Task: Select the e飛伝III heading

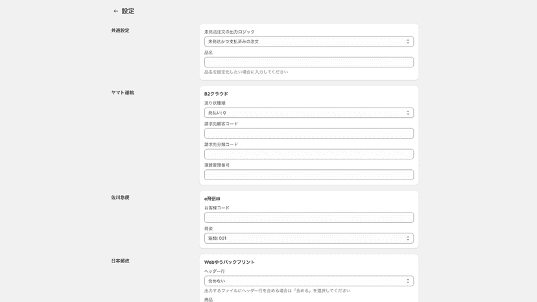Action: pyautogui.click(x=212, y=198)
